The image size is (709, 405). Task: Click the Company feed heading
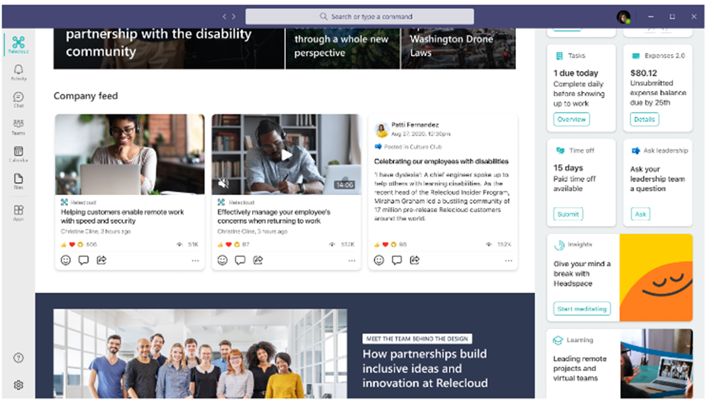(85, 96)
